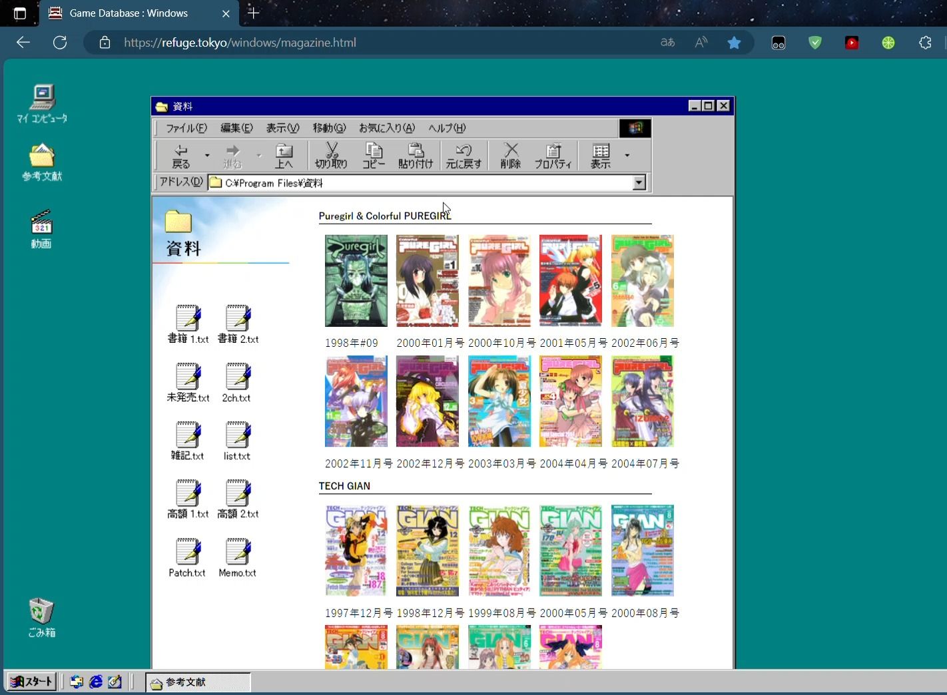
Task: Open TECH GIAN 1997年12月号 cover thumbnail
Action: point(356,551)
